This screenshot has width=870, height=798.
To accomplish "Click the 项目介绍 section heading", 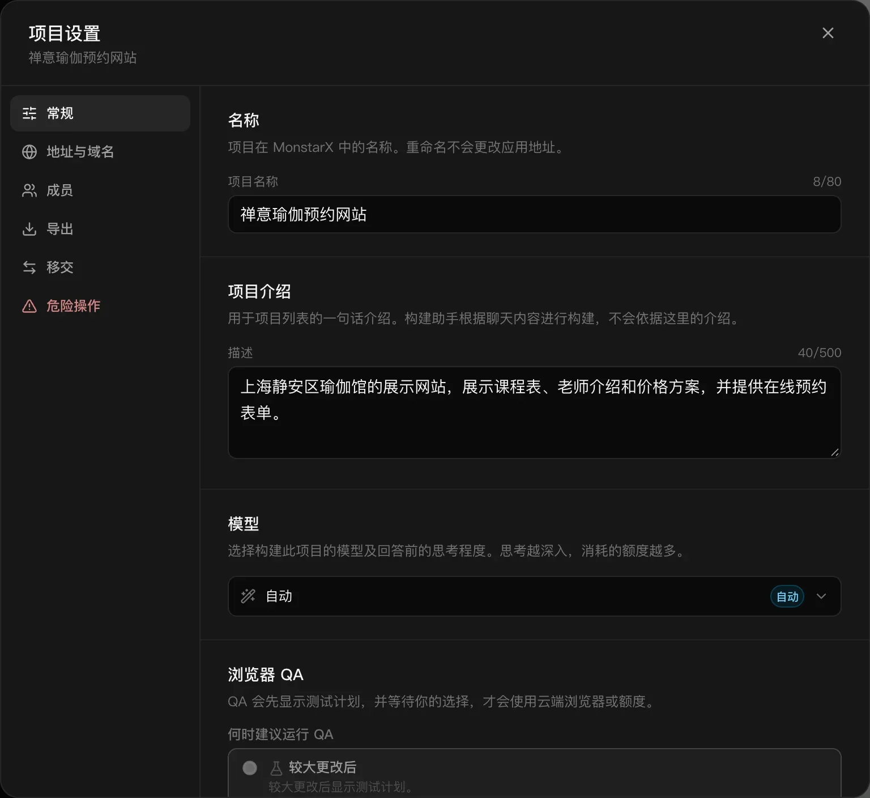I will click(x=259, y=291).
